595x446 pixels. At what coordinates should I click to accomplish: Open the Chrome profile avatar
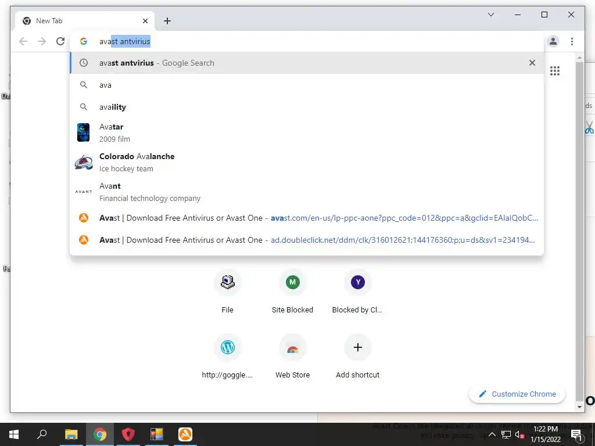[553, 41]
